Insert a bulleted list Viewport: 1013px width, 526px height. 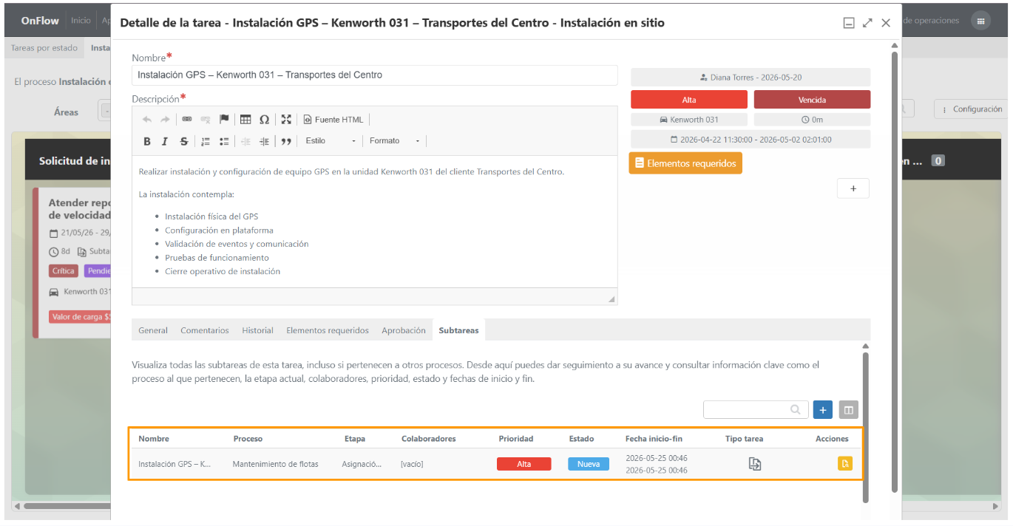[x=224, y=141]
